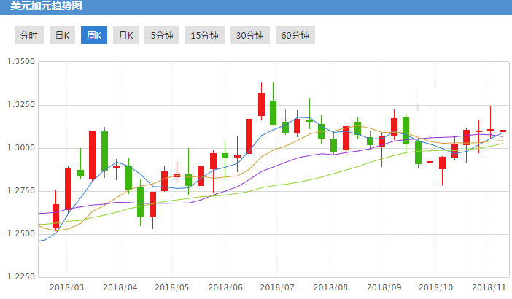The width and height of the screenshot is (512, 299).
Task: Click the 1.3500 y-axis label
Action: coord(20,62)
